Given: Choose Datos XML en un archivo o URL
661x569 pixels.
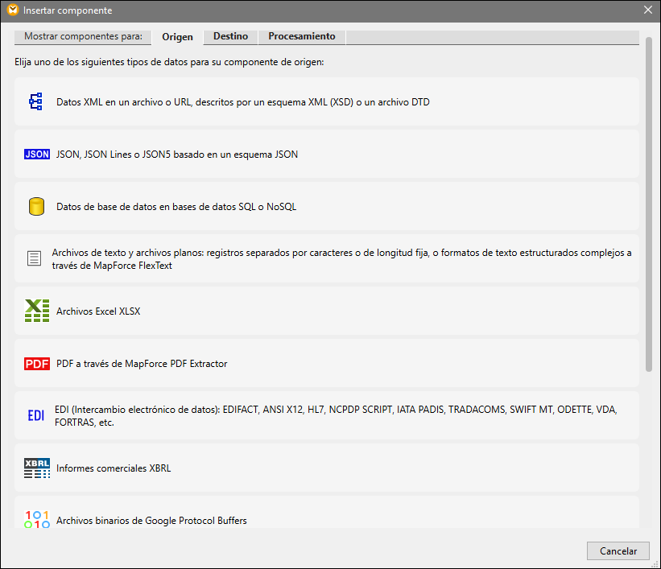Looking at the screenshot, I should click(x=242, y=102).
